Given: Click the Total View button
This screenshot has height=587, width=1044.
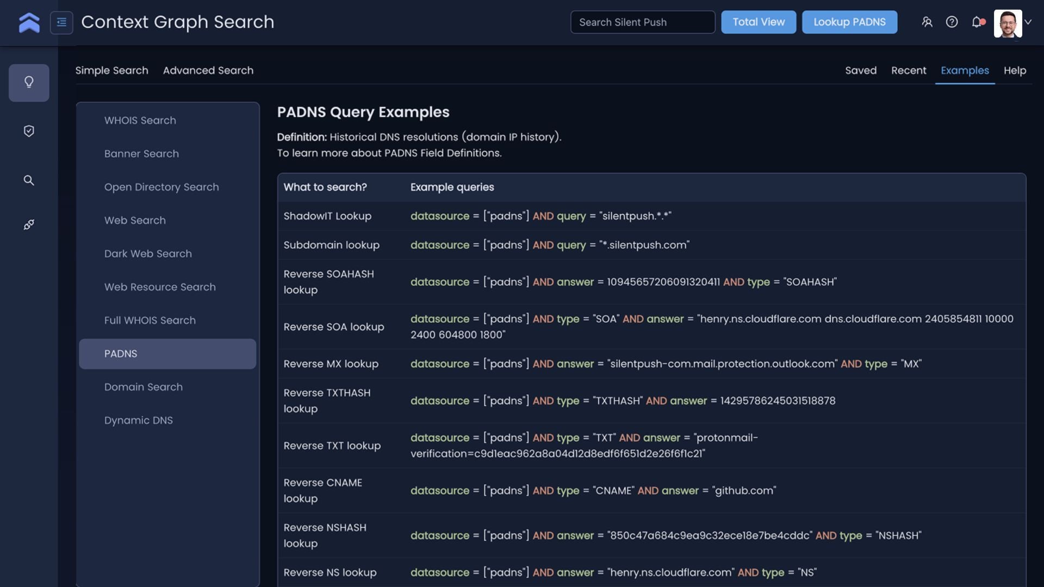Looking at the screenshot, I should tap(759, 22).
